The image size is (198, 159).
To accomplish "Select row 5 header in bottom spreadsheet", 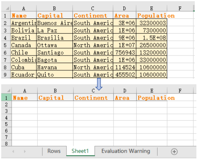I will pos(6,124).
